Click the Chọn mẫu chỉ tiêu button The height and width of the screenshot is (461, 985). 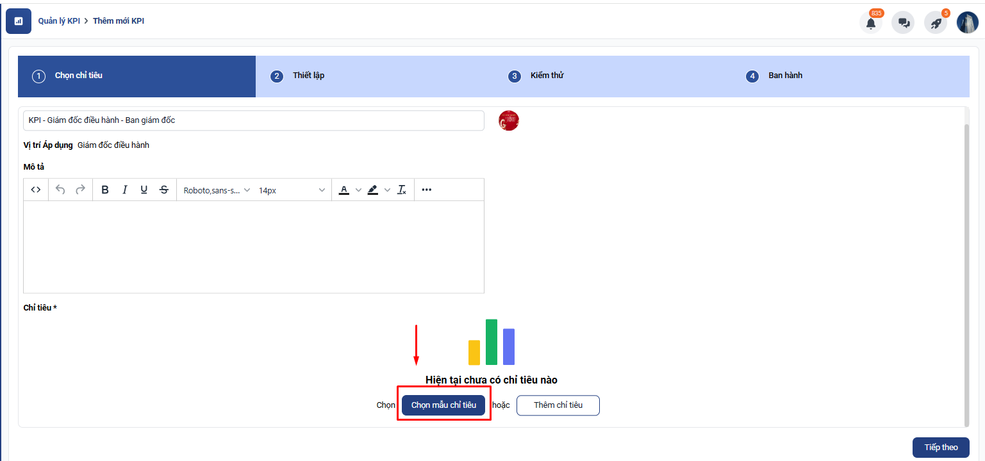tap(443, 405)
